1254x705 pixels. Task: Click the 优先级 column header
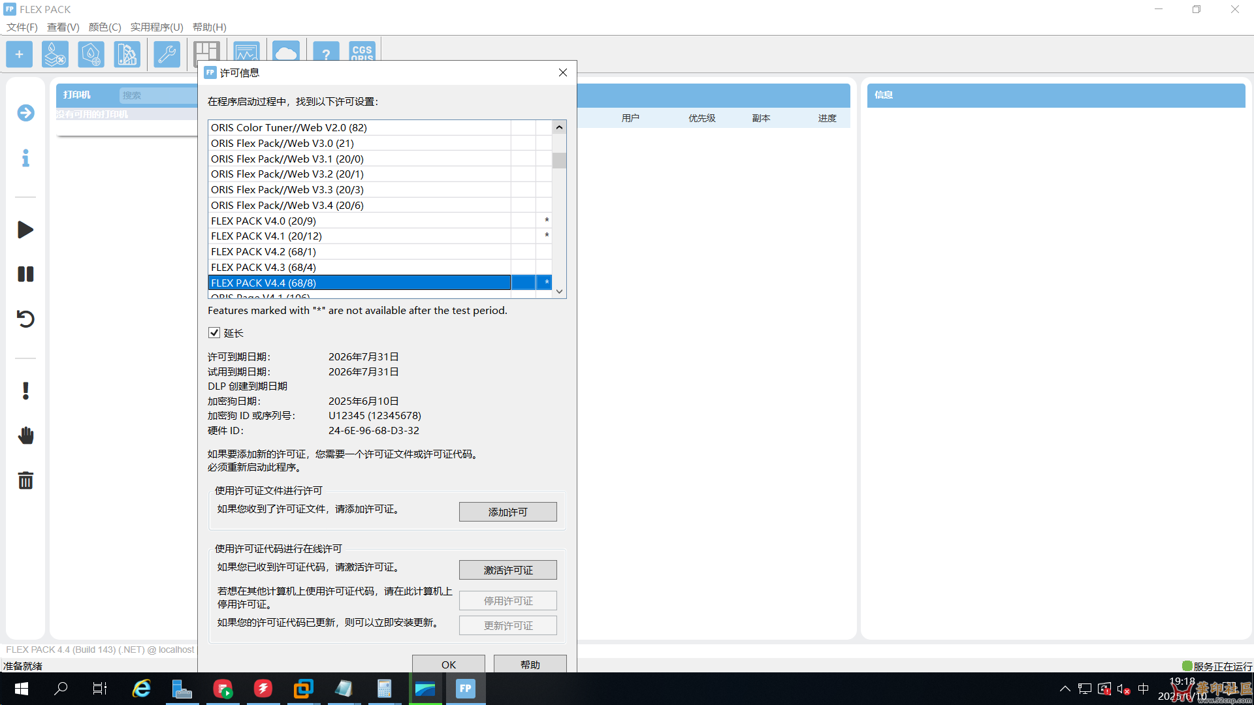[x=702, y=118]
